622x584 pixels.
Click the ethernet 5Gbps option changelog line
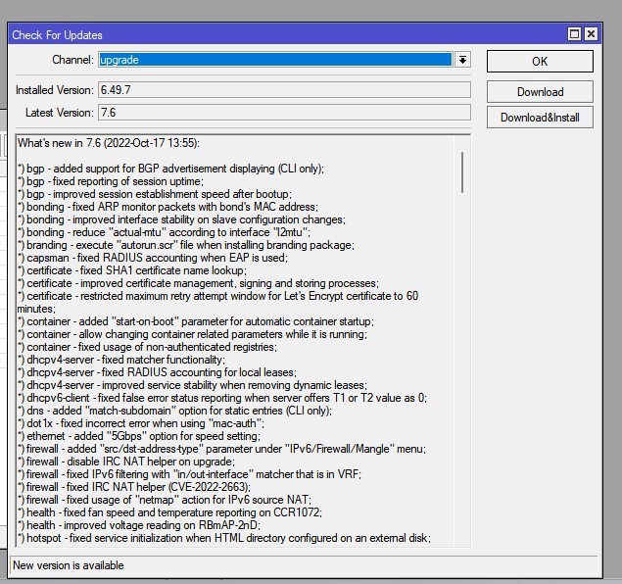[139, 436]
